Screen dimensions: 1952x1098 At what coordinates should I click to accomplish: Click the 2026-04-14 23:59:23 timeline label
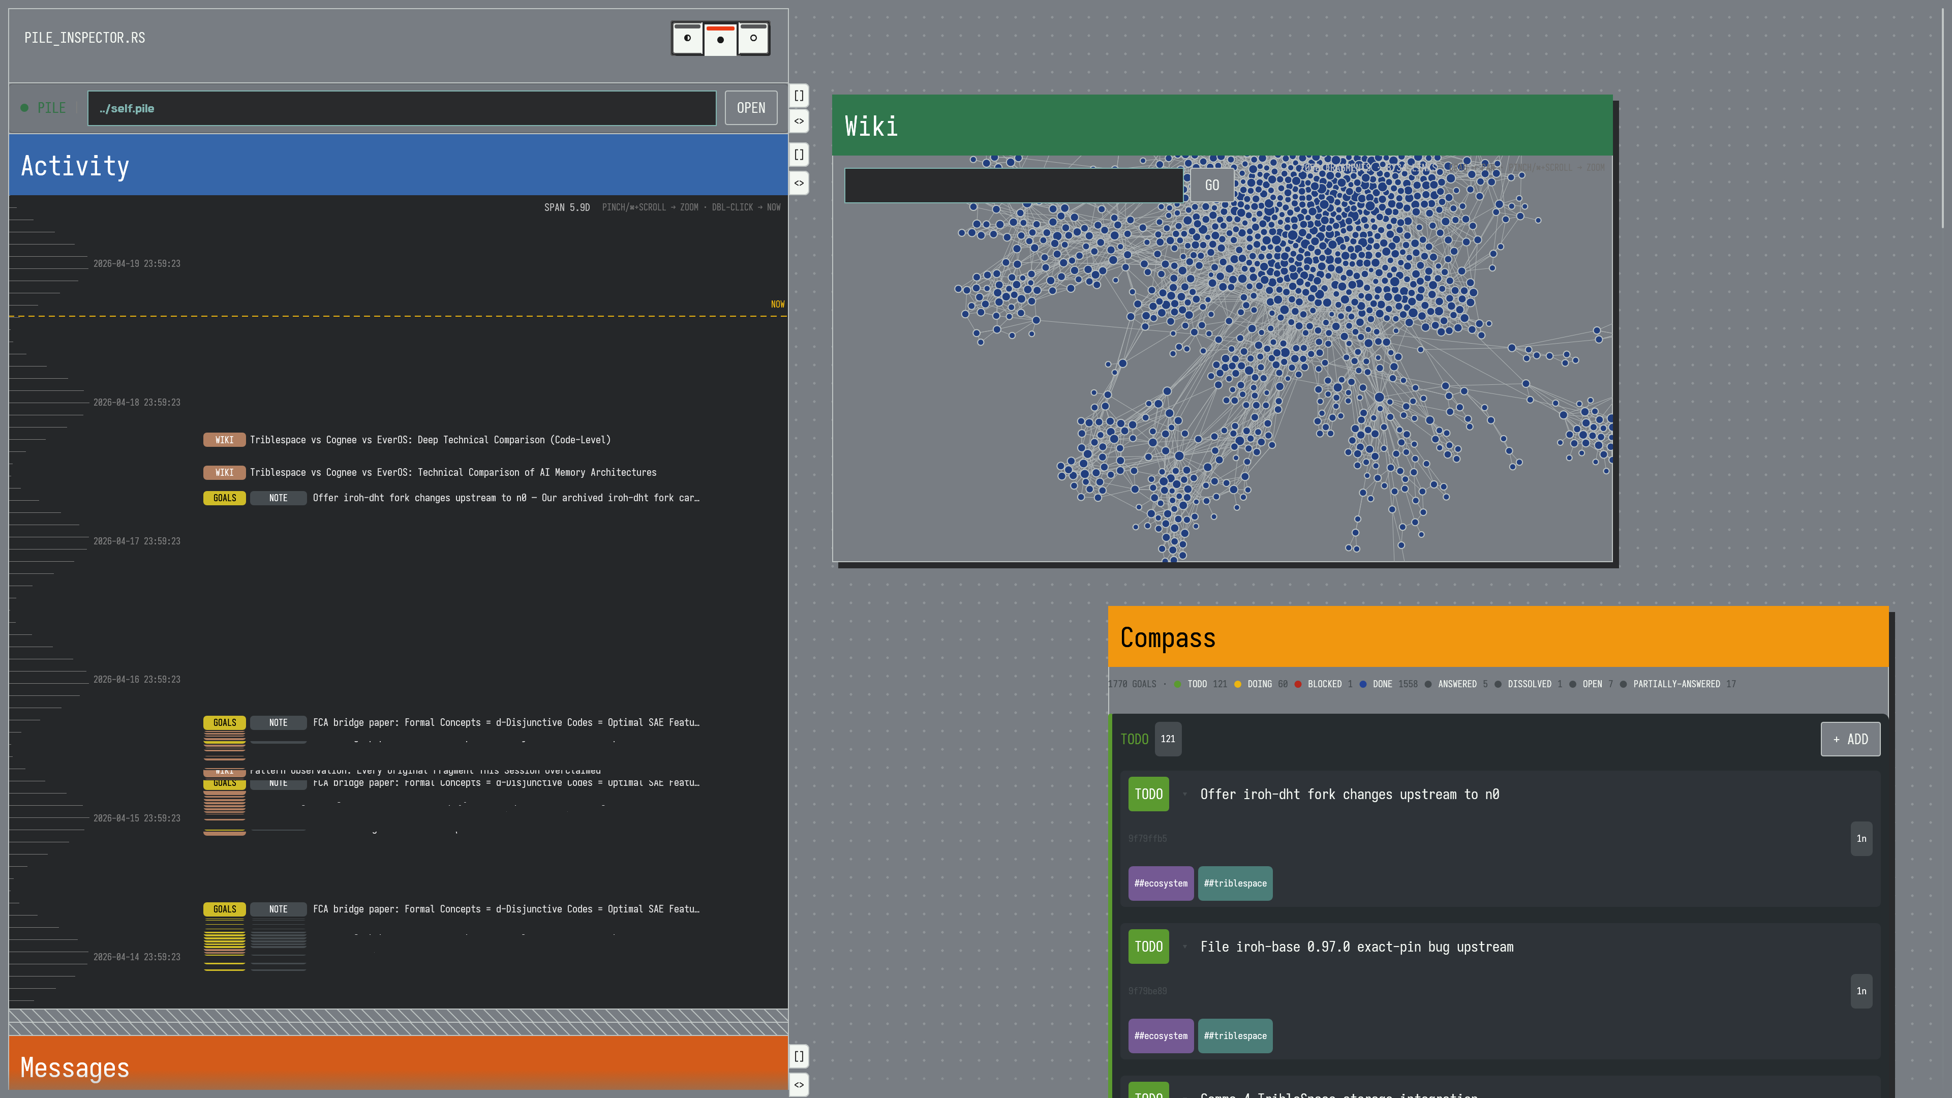(x=137, y=957)
